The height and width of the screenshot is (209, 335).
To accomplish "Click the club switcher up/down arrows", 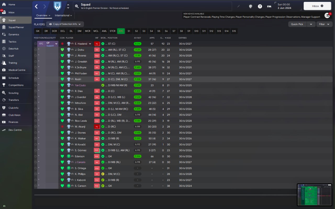I will coord(68,6).
